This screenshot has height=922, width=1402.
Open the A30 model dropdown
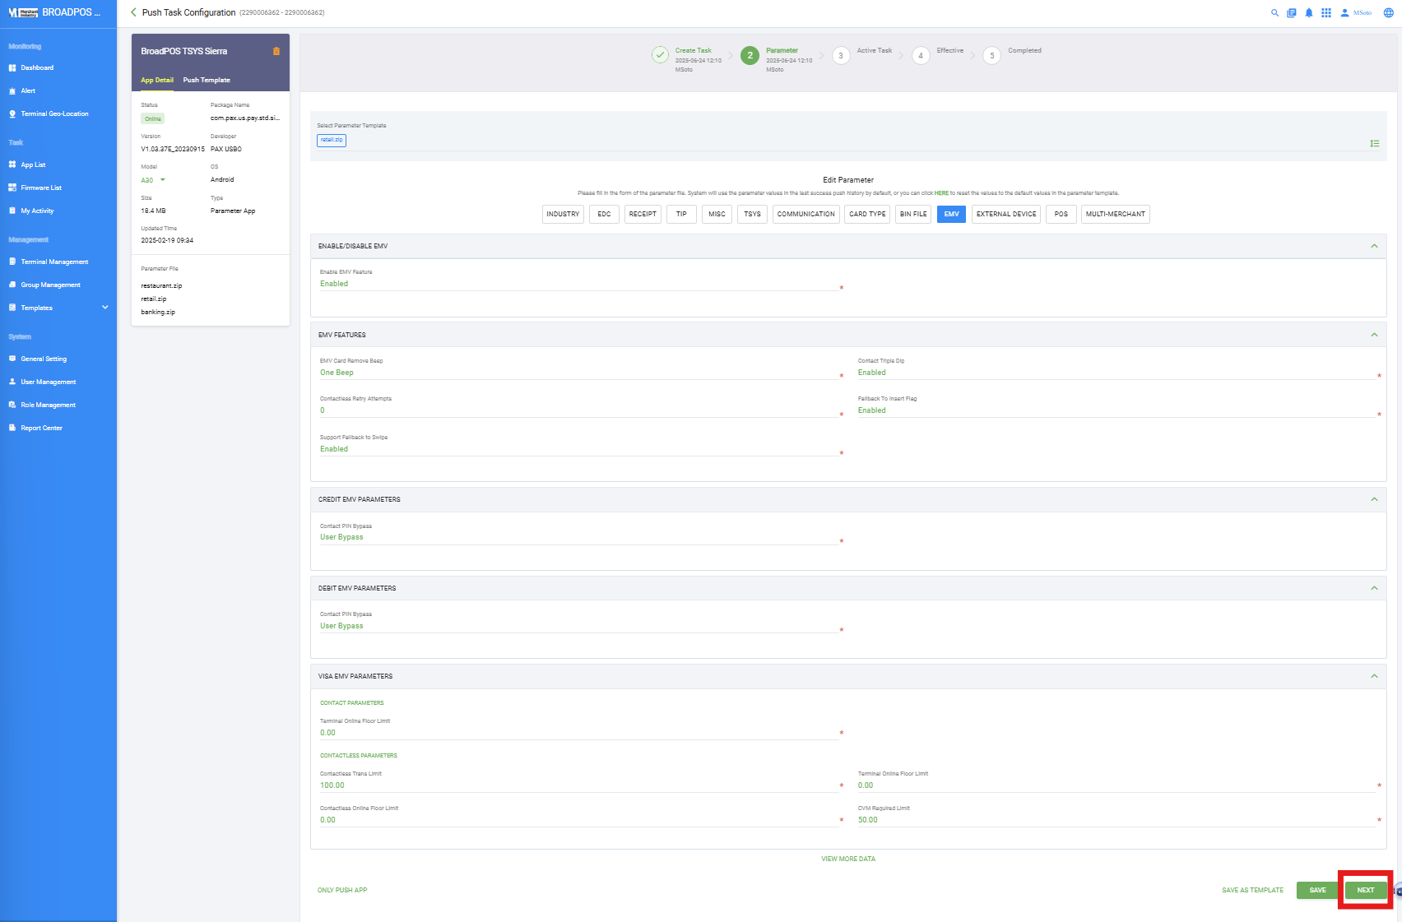tap(153, 180)
